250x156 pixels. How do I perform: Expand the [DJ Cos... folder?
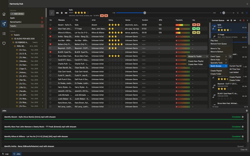pyautogui.click(x=42, y=50)
